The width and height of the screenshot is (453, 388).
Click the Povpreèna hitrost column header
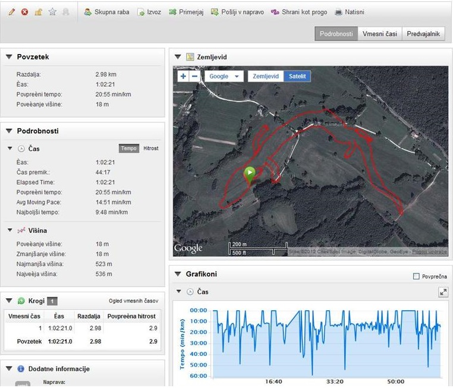pos(131,316)
